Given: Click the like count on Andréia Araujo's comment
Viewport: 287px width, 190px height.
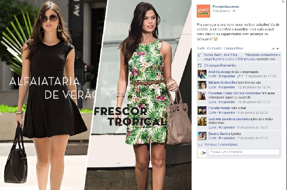Looking at the screenshot, I should click(x=240, y=76).
